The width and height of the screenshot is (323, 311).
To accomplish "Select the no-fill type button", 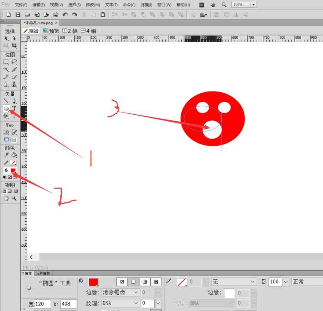I will pos(122,282).
